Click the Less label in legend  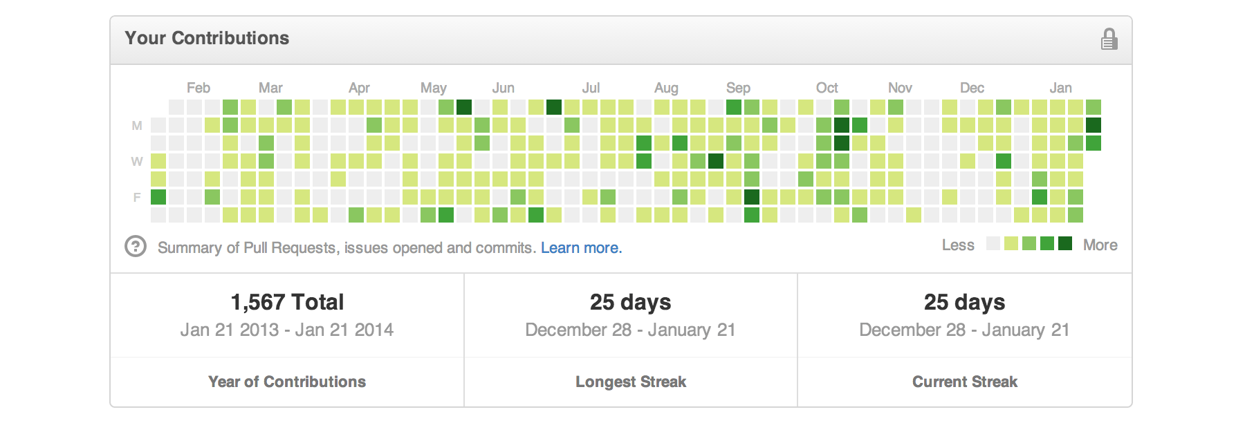click(958, 245)
